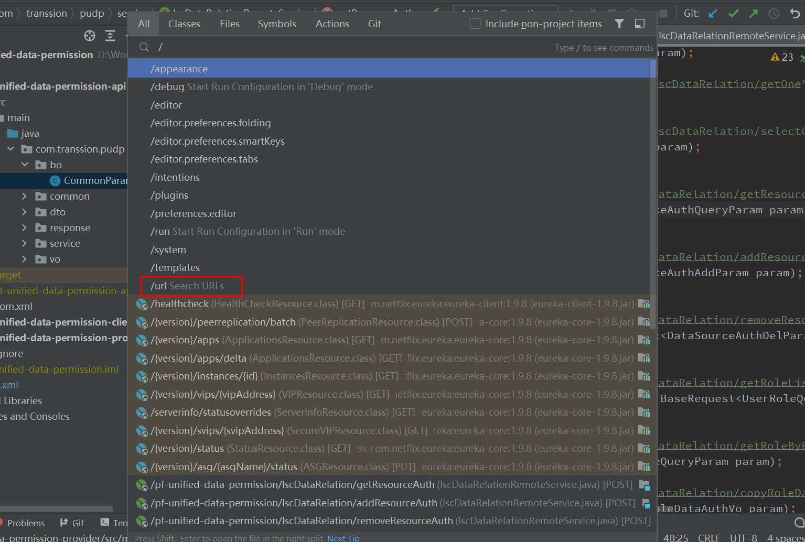Switch to the Classes tab
The height and width of the screenshot is (542, 805).
(x=184, y=24)
